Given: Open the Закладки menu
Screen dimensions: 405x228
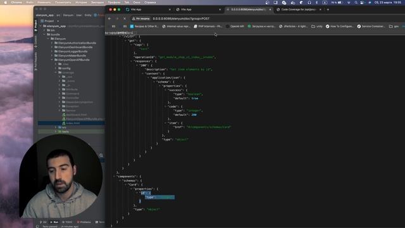Looking at the screenshot, I should coord(97,3).
